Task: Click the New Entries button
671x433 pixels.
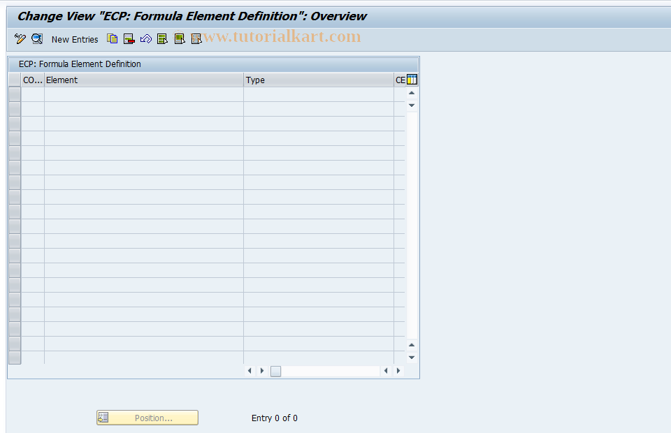Action: (74, 39)
